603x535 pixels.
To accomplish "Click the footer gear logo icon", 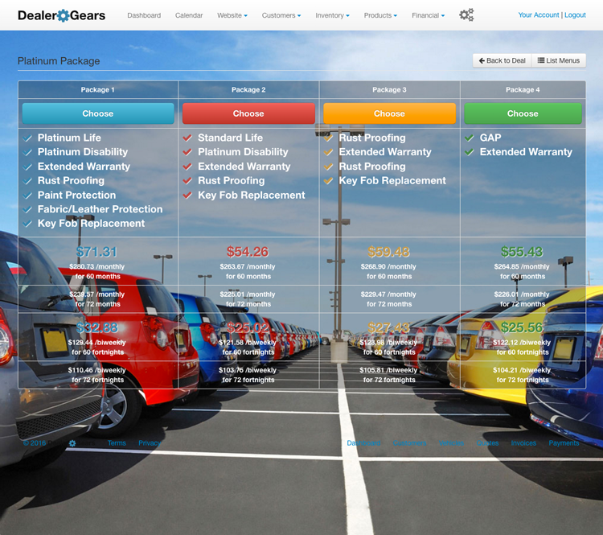I will tap(72, 443).
